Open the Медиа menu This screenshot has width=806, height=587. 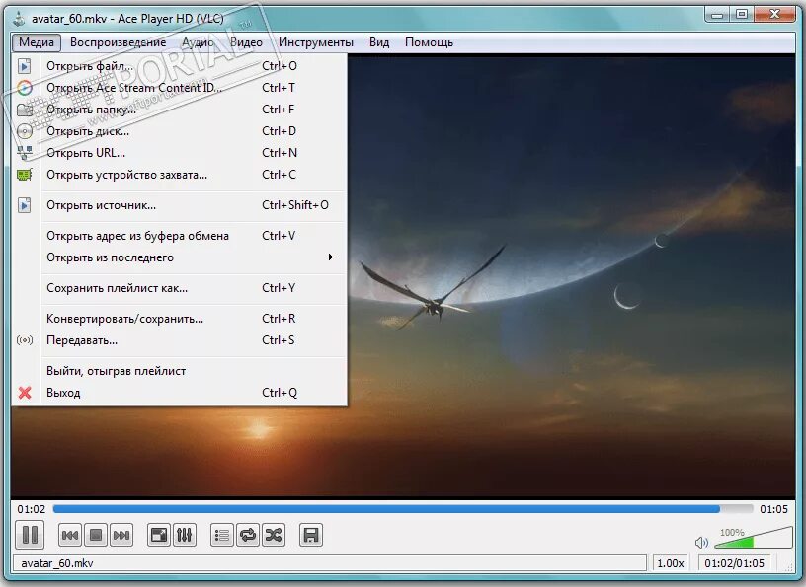tap(37, 42)
